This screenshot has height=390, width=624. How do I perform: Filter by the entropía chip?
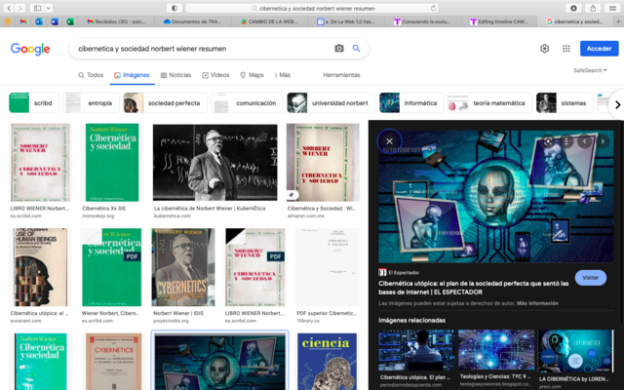coord(91,103)
